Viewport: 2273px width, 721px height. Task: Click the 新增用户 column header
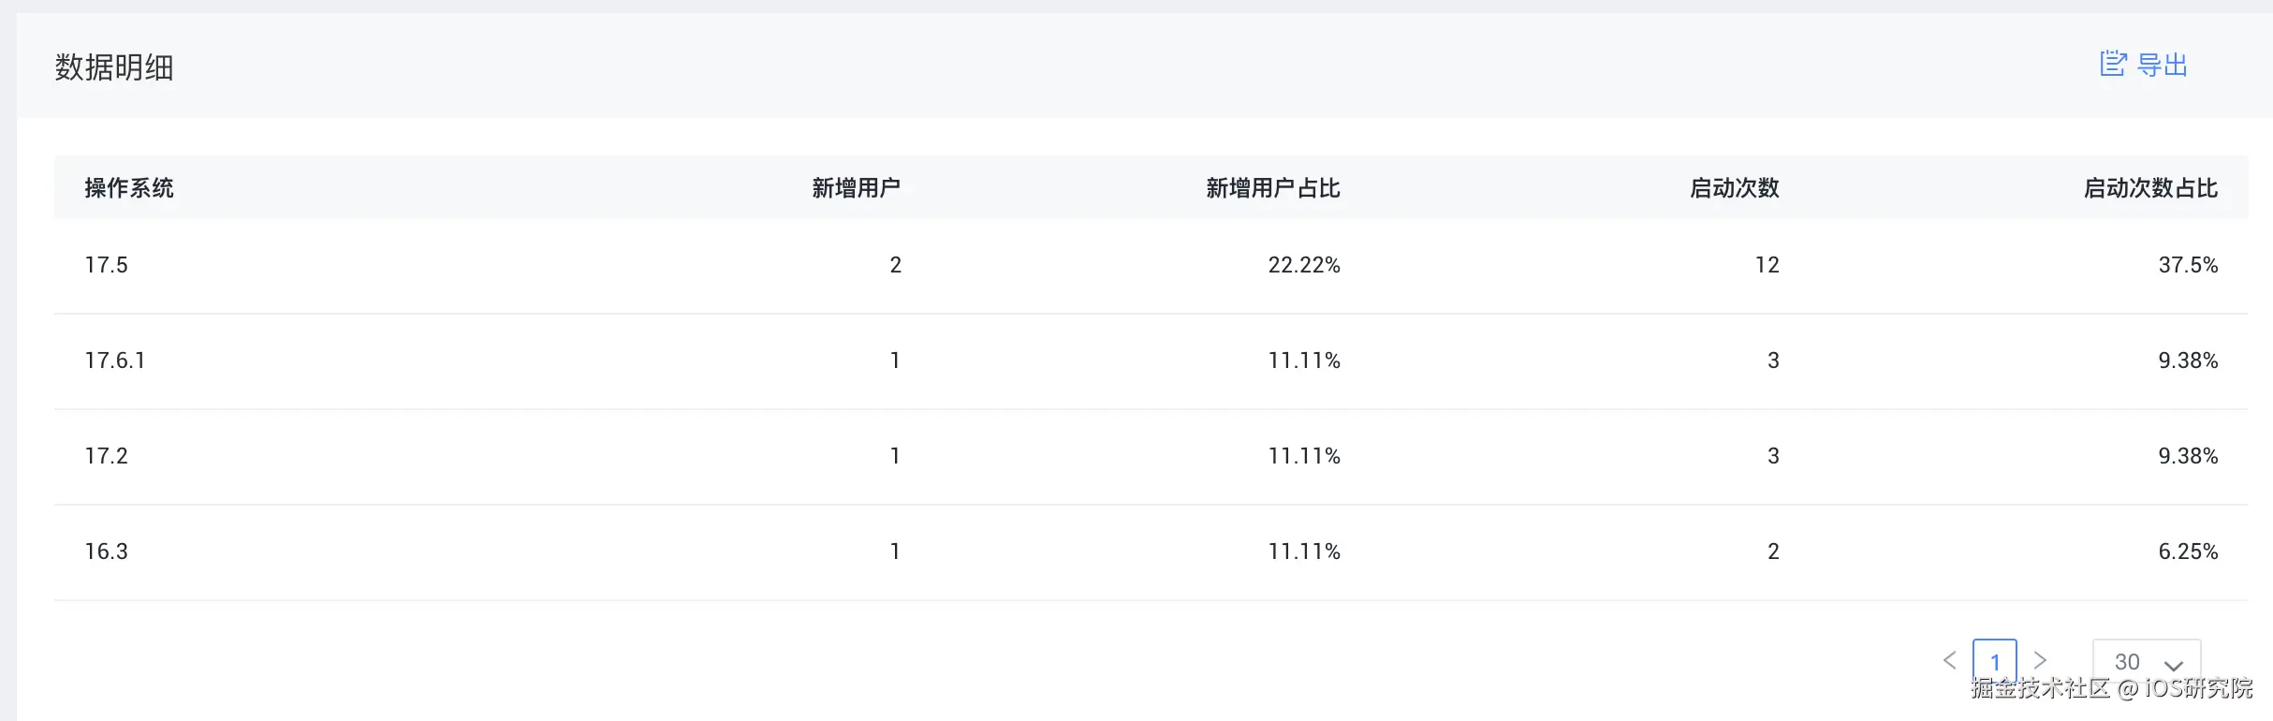(x=856, y=188)
